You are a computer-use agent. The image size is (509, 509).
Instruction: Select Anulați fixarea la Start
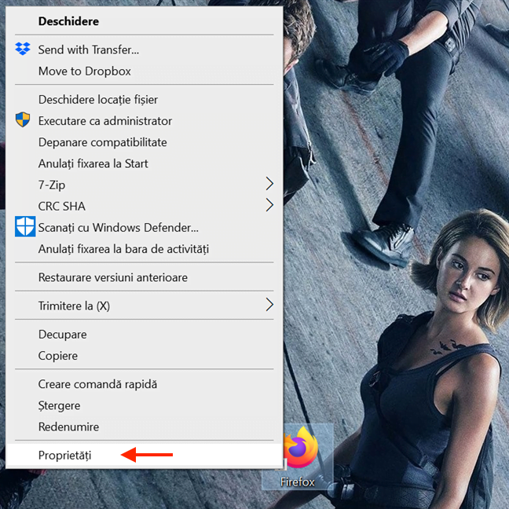[x=144, y=163]
